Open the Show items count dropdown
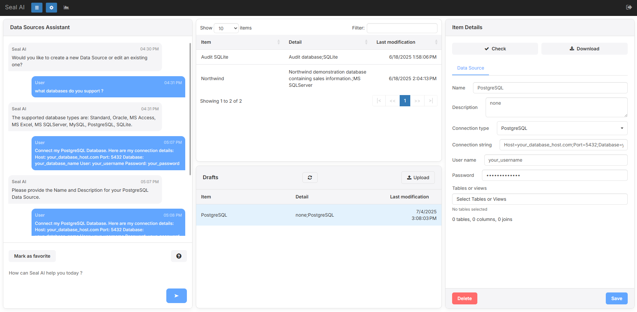Viewport: 637px width, 312px height. pyautogui.click(x=226, y=28)
